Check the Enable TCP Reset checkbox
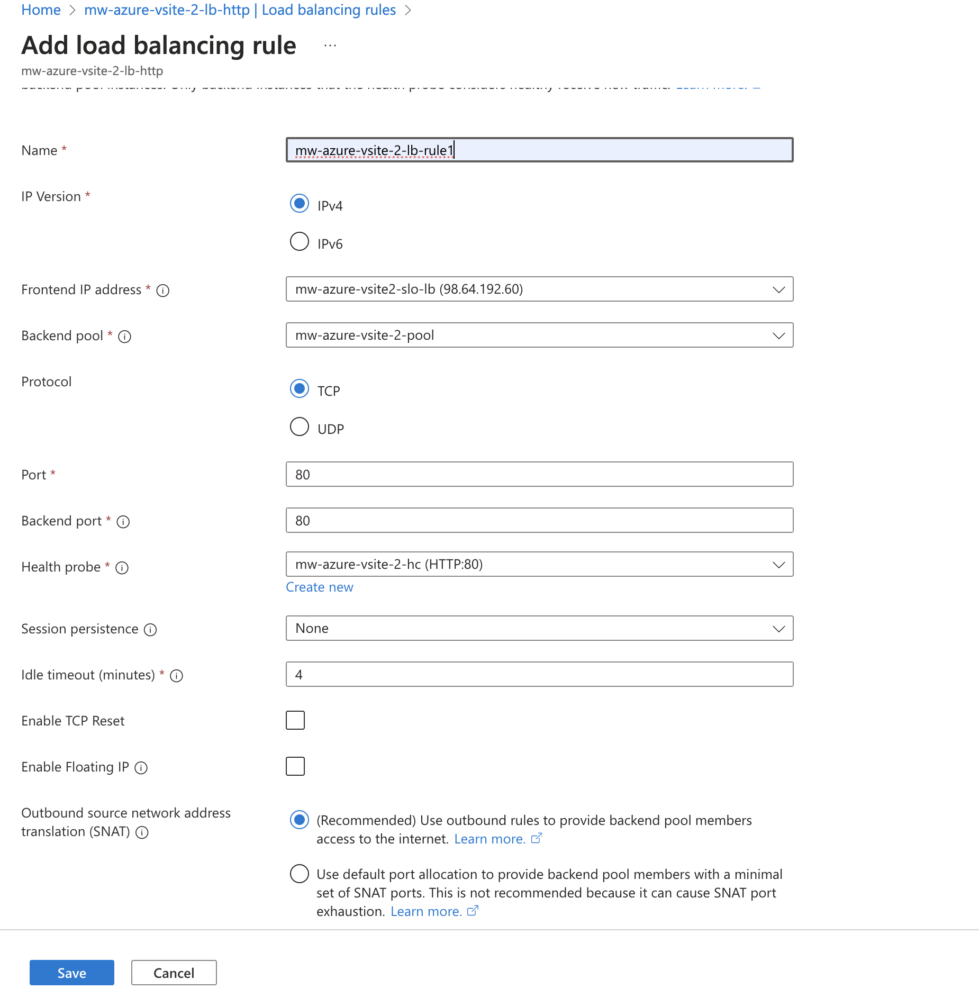 click(295, 720)
